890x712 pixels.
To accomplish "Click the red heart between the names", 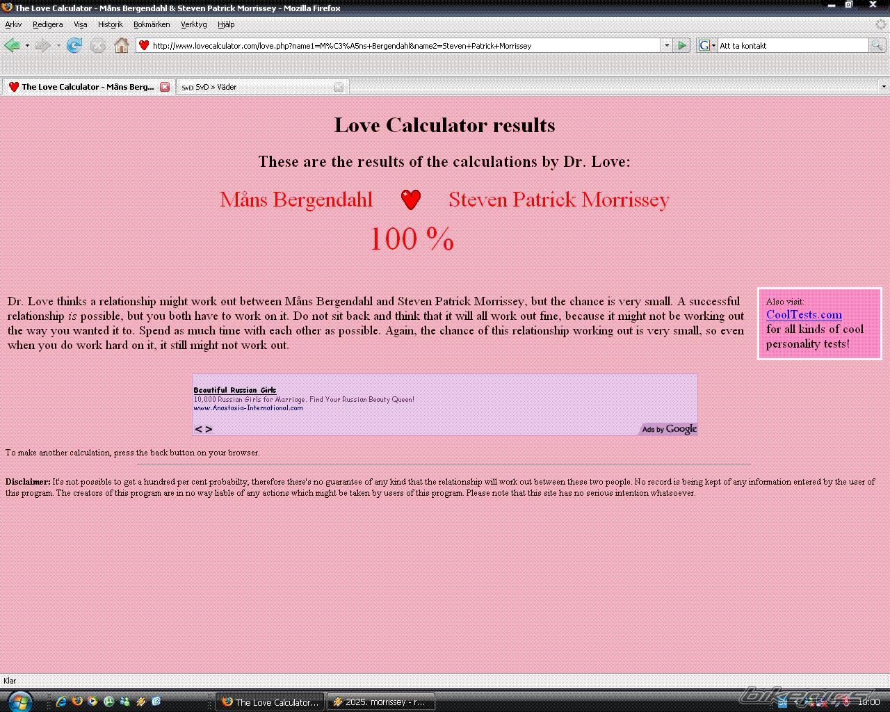I will pyautogui.click(x=411, y=200).
